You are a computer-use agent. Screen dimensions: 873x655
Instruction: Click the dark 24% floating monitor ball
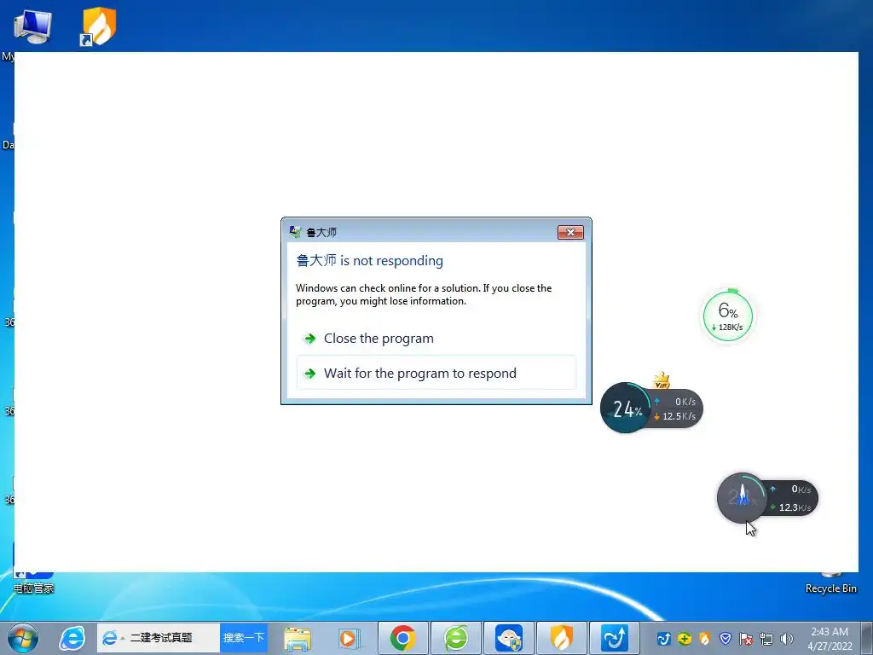click(x=627, y=408)
